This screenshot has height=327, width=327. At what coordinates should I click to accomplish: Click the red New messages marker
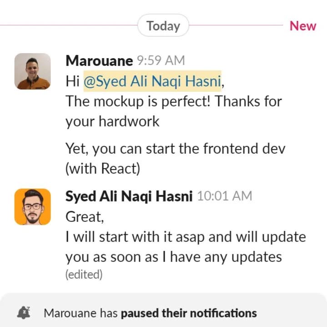tap(303, 26)
